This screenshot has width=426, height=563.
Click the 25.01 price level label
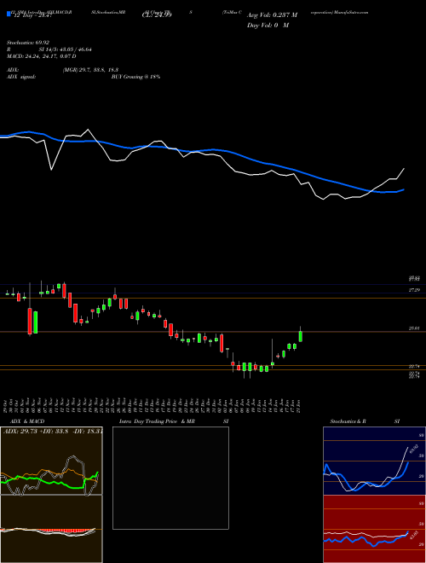coord(414,328)
